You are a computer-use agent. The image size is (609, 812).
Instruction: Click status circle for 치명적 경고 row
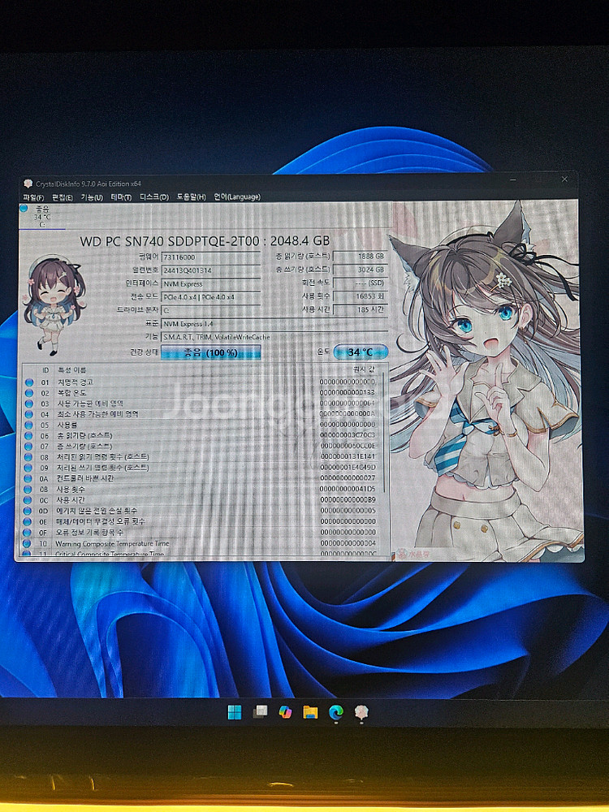[x=29, y=382]
